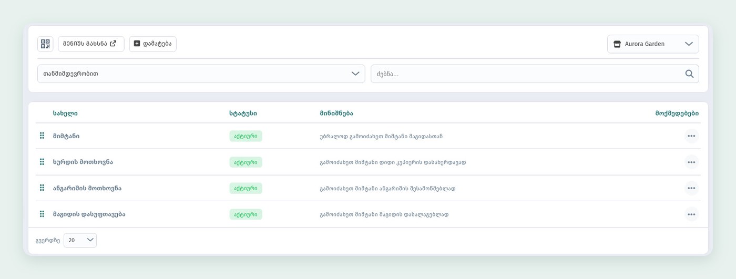This screenshot has height=279, width=736.
Task: Click the აქტიური badge in the ანგარიშის მოთხოვნა row
Action: click(x=246, y=188)
